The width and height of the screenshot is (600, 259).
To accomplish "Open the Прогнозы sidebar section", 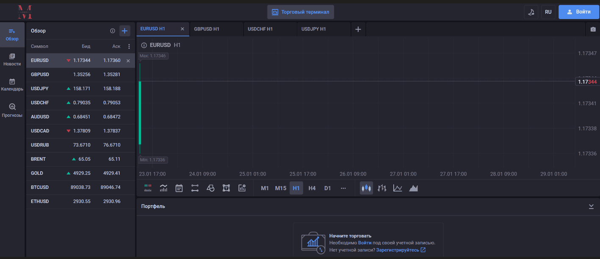I will click(x=12, y=110).
